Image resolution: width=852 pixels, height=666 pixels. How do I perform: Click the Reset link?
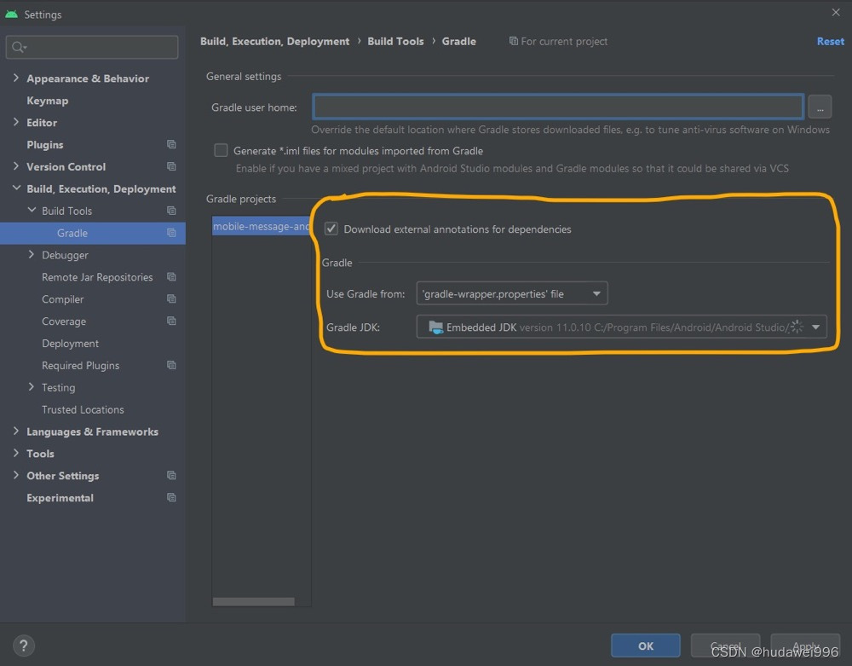[830, 41]
